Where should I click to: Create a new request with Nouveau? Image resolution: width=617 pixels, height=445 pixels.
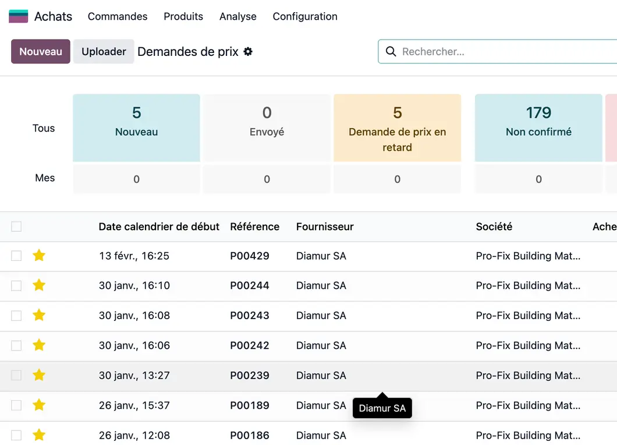click(41, 52)
